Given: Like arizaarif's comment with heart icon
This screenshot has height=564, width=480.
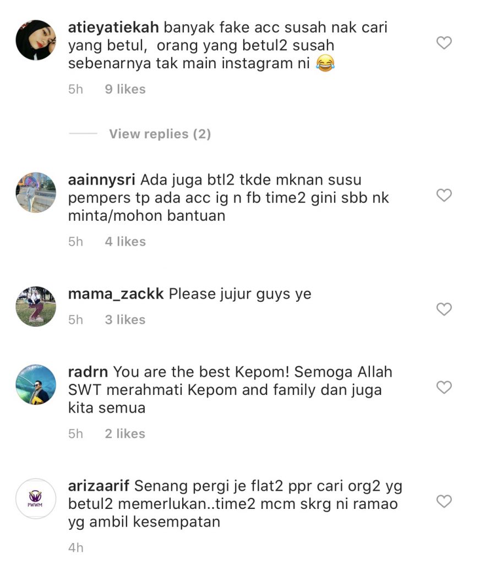Looking at the screenshot, I should (x=444, y=501).
